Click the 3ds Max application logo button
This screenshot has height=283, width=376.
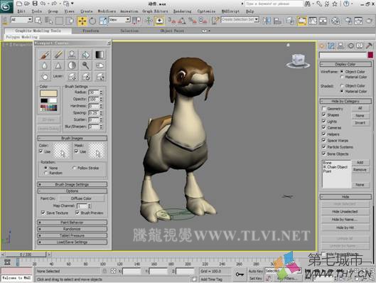6,6
